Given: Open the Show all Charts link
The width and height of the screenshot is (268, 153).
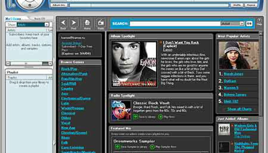Looking at the screenshot, I should [239, 109].
